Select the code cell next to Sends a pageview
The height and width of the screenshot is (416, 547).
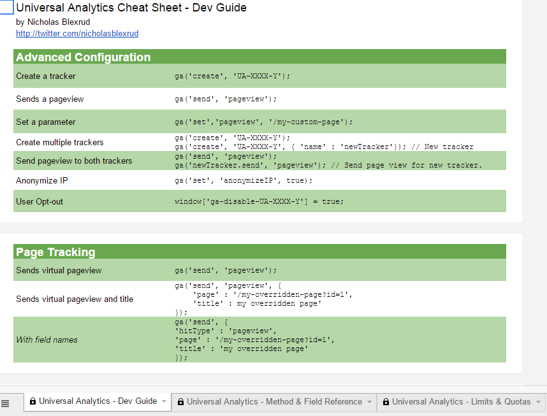pos(226,99)
